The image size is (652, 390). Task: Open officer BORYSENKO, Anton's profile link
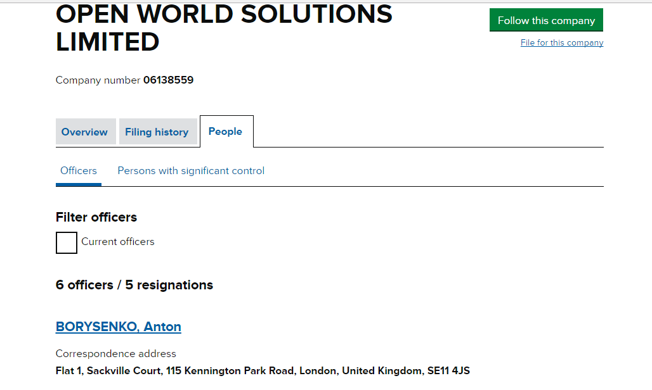119,327
